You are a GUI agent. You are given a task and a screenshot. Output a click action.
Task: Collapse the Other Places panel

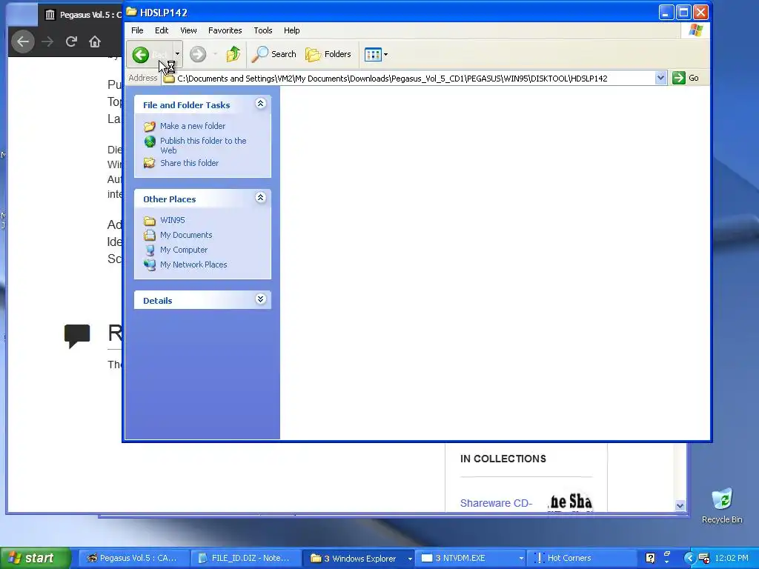pyautogui.click(x=260, y=197)
